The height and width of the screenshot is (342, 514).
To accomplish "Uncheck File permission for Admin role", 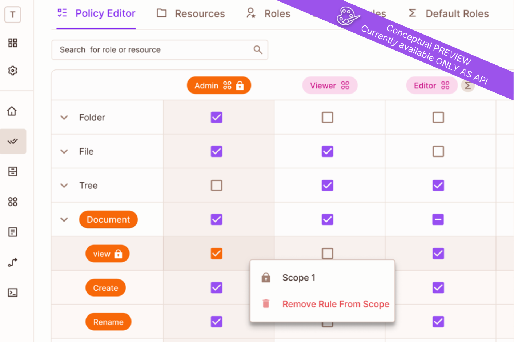I will pyautogui.click(x=216, y=151).
